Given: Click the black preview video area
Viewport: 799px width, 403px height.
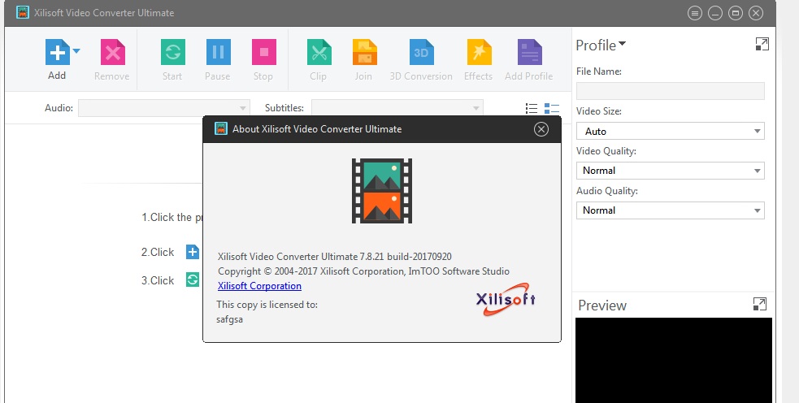Looking at the screenshot, I should [x=674, y=360].
